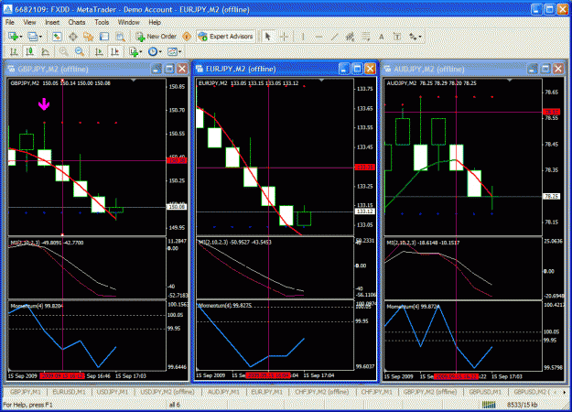Switch to the CHFJPY,M2 (offline) tab
572x412 pixels.
[322, 392]
